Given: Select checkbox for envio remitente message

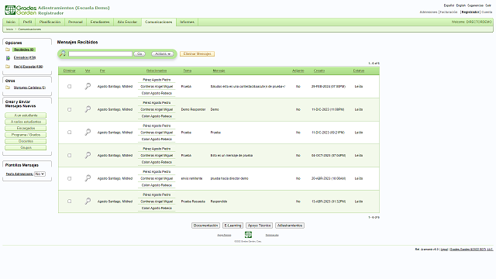Looking at the screenshot, I should (69, 178).
